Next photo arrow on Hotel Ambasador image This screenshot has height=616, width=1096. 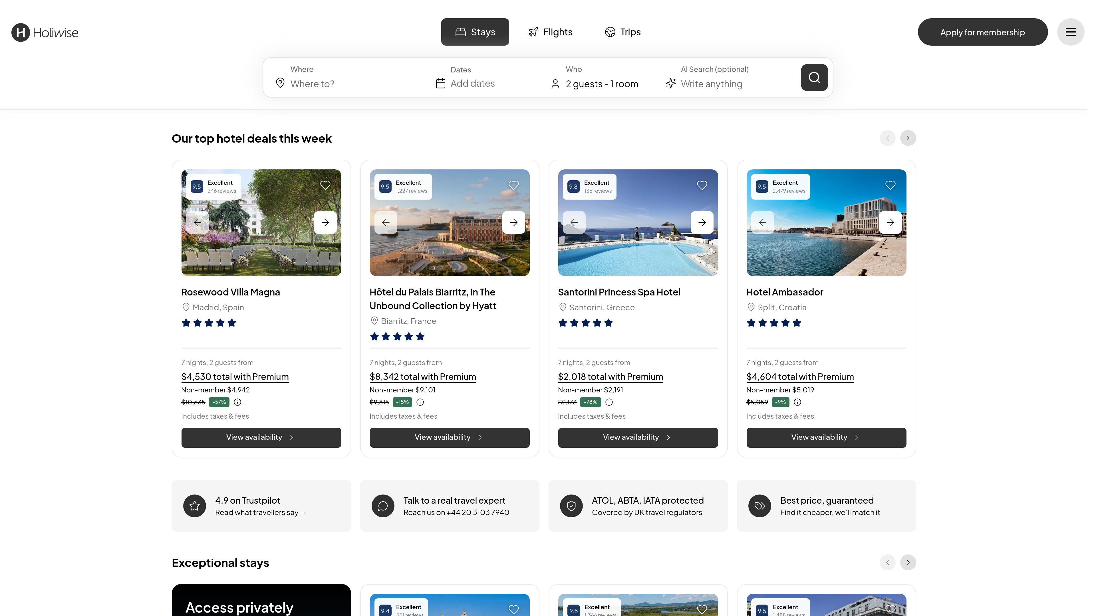click(890, 222)
